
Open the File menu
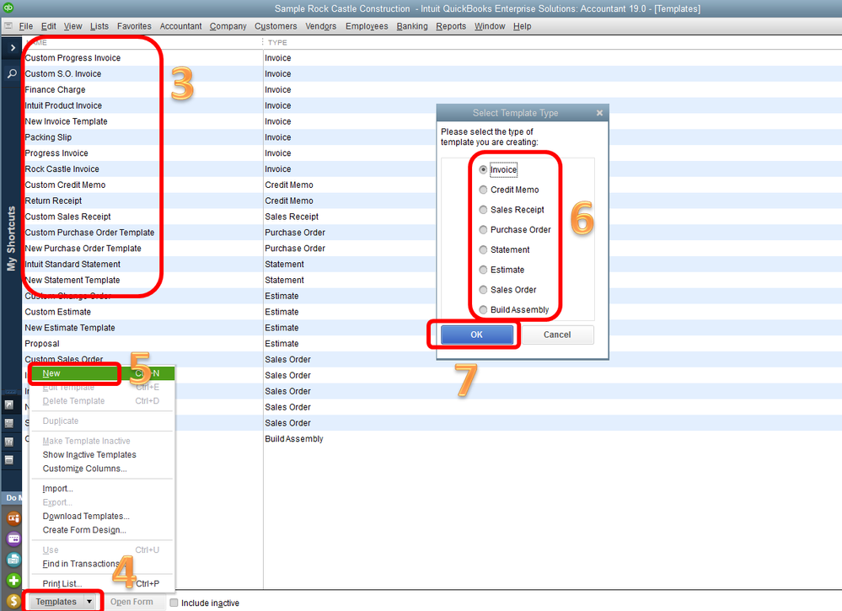(26, 26)
